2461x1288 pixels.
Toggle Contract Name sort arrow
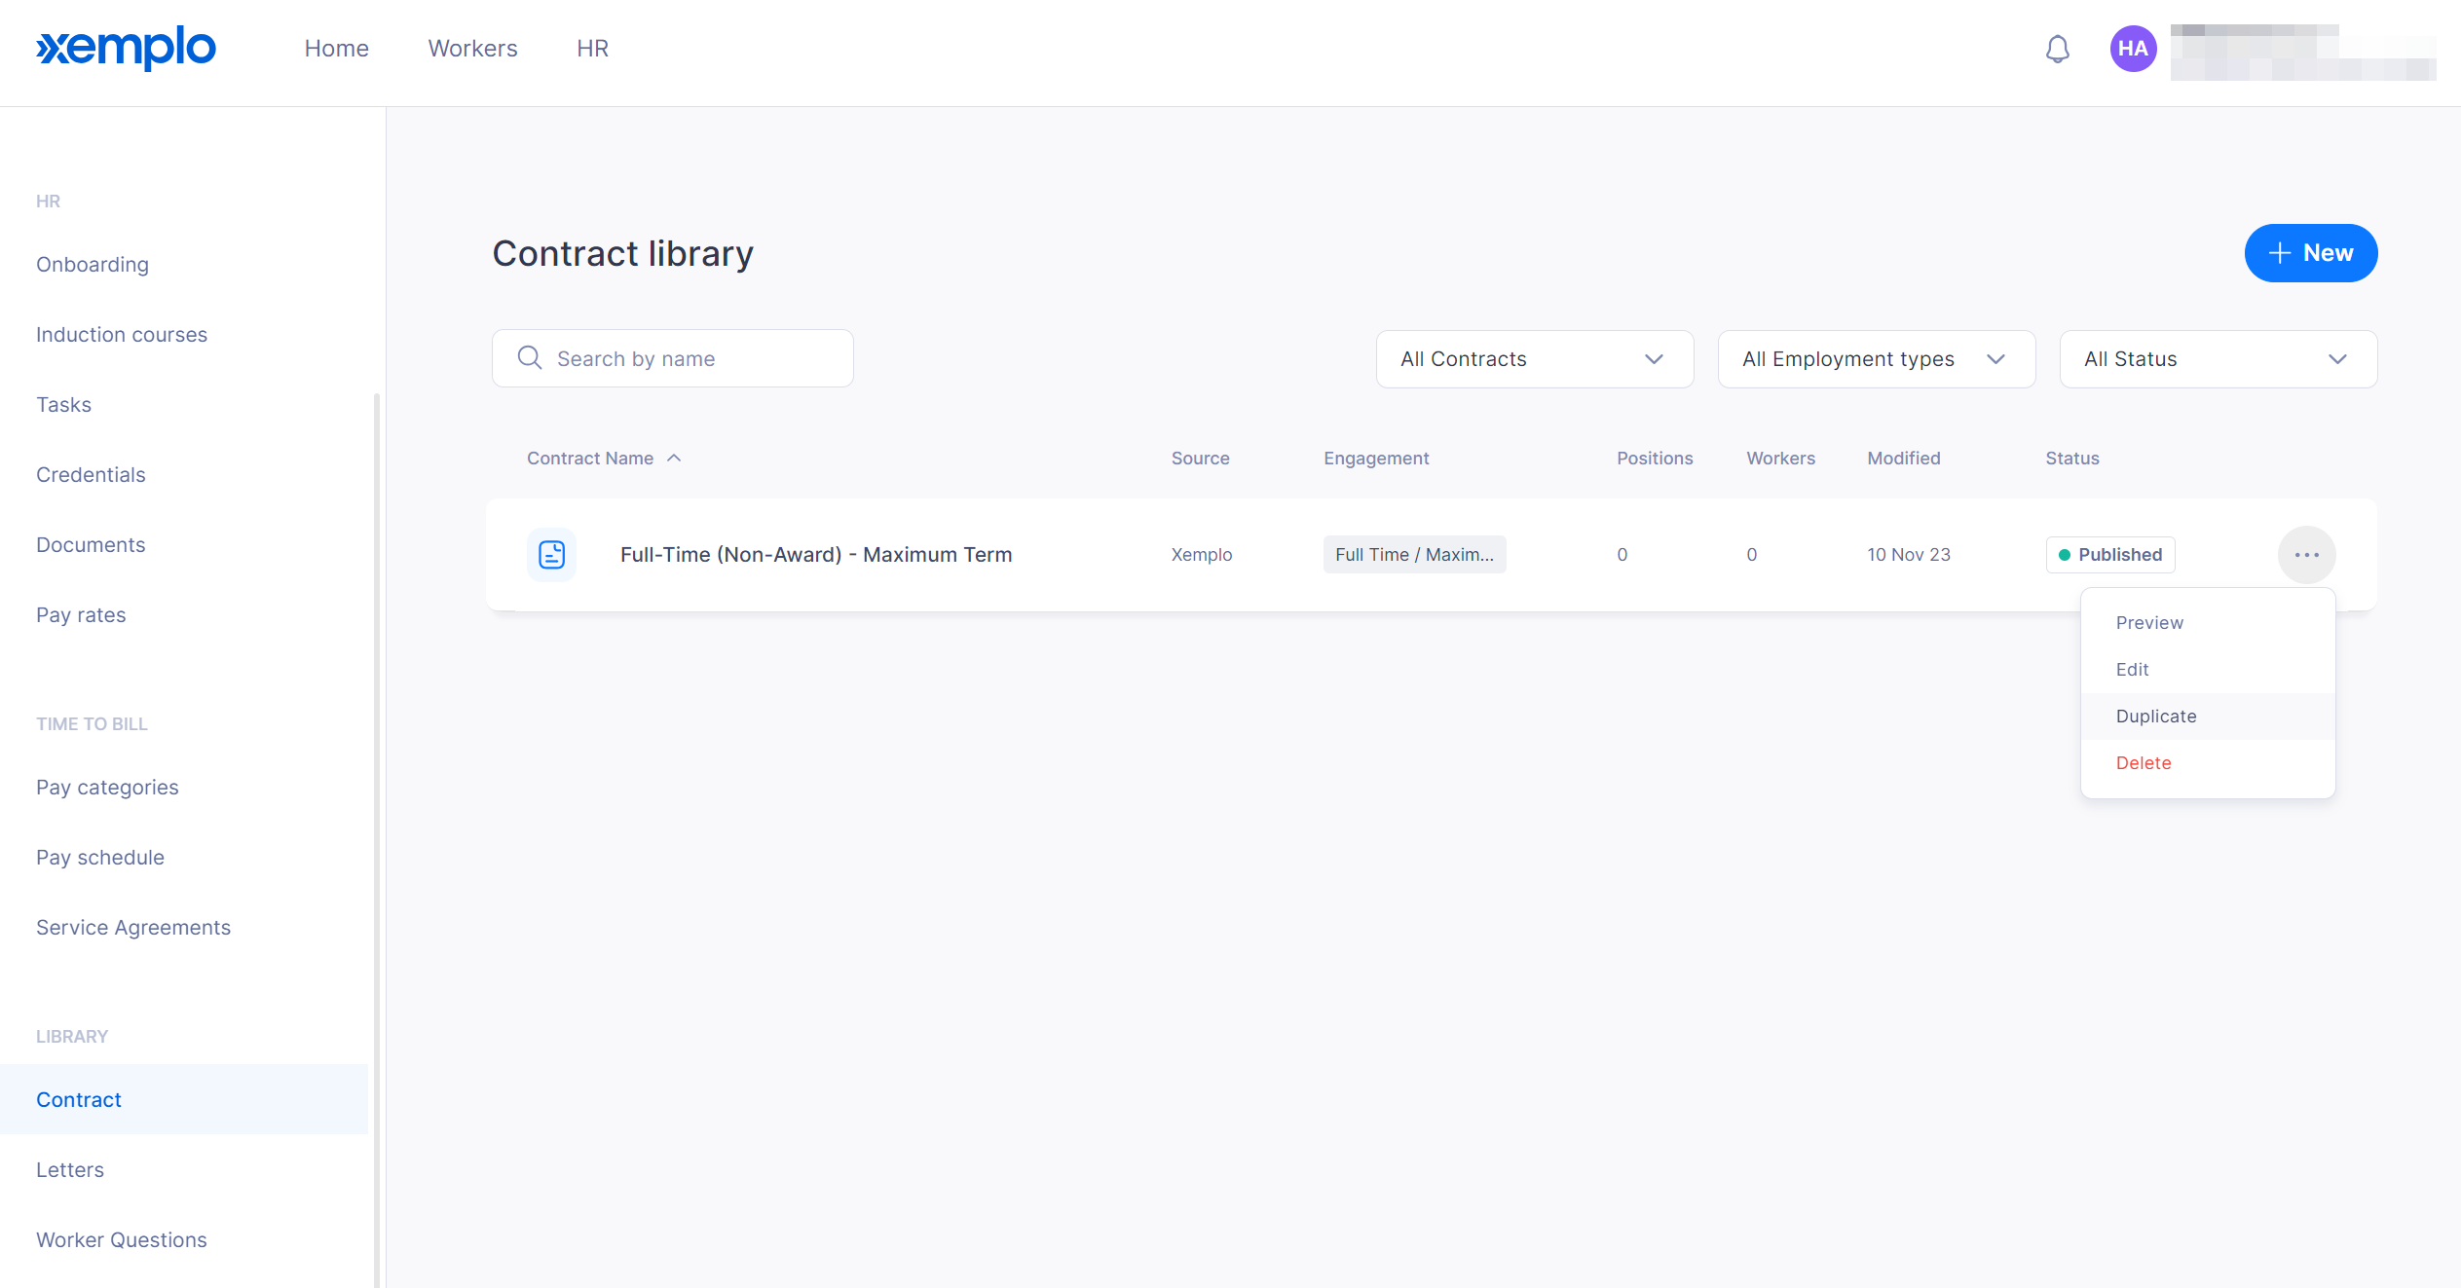(x=674, y=459)
